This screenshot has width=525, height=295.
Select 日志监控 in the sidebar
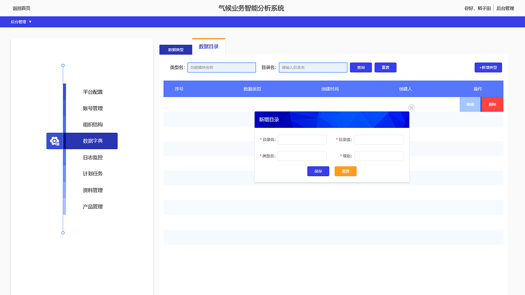(93, 157)
